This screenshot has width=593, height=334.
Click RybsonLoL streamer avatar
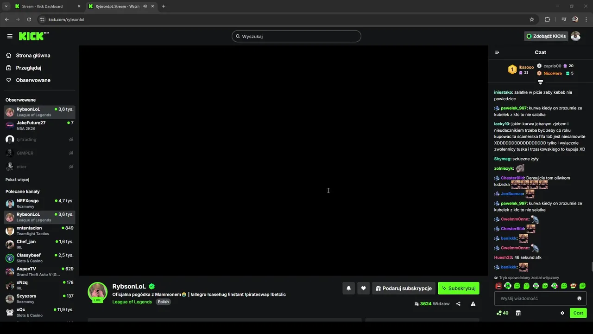click(x=98, y=292)
